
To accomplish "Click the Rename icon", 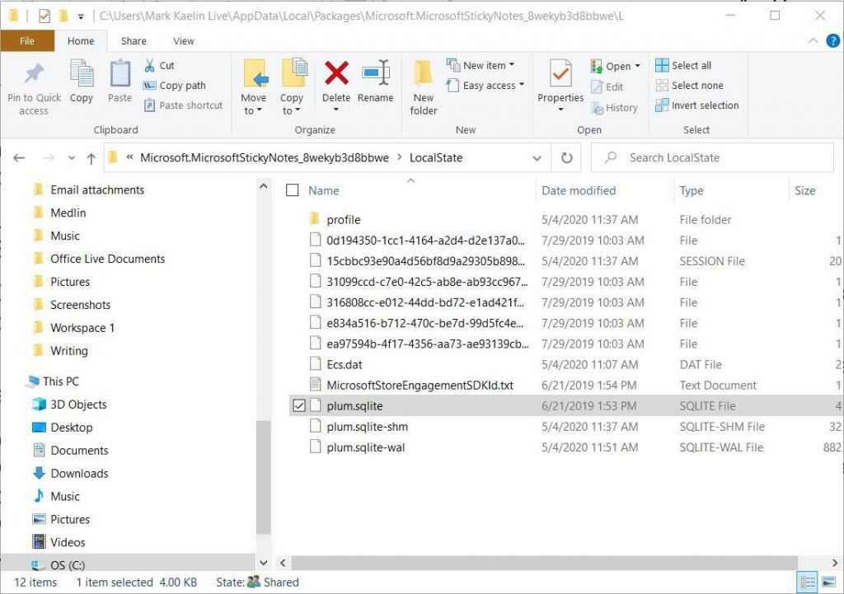I will pyautogui.click(x=376, y=86).
